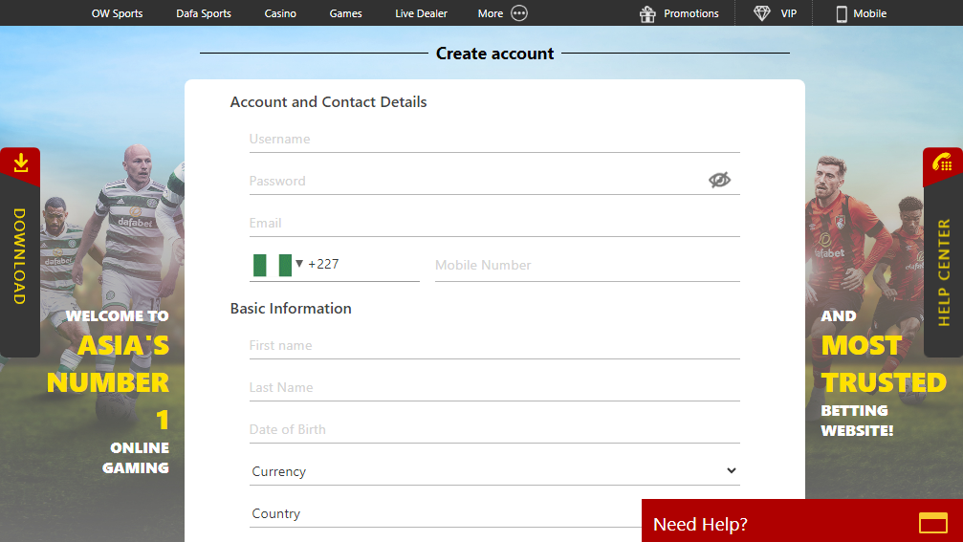Toggle password visibility eye icon
This screenshot has height=542, width=963.
point(719,180)
